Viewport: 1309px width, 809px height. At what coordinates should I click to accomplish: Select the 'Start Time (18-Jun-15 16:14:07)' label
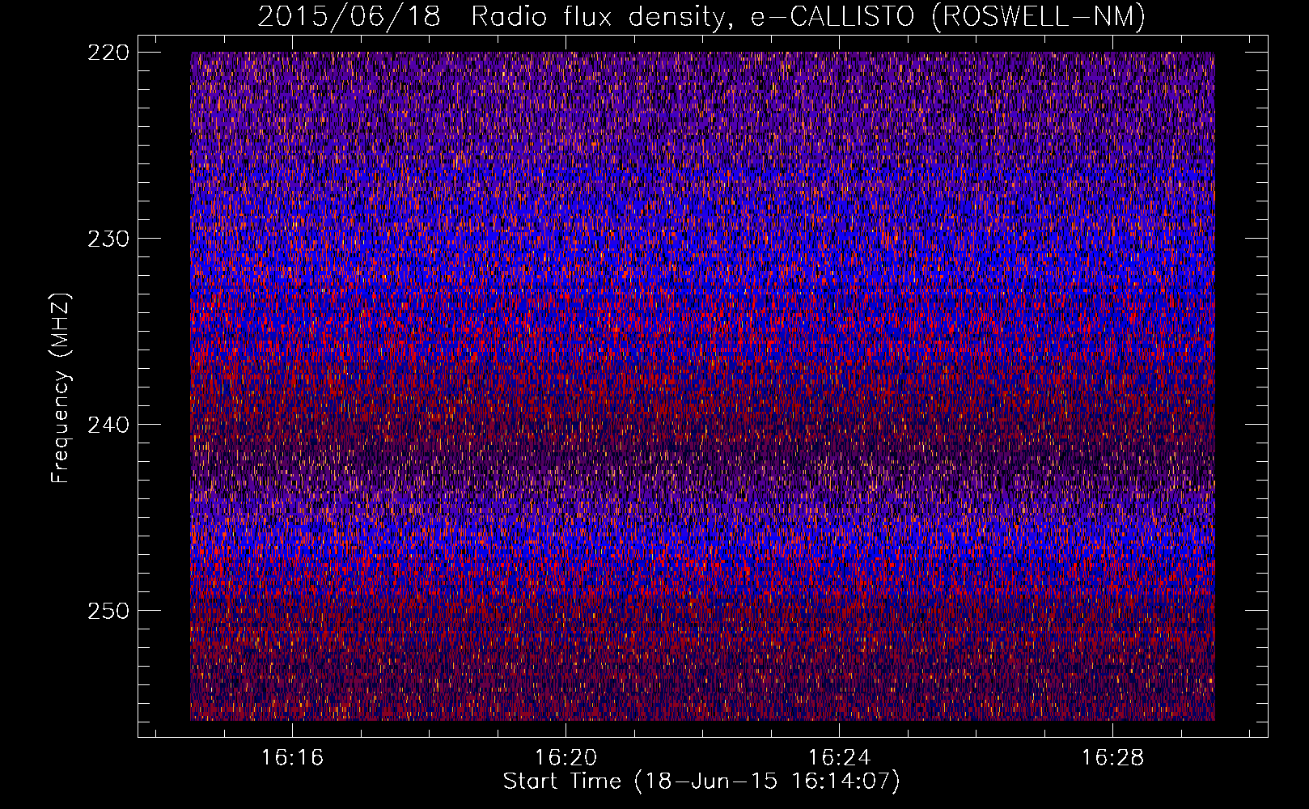tap(701, 781)
